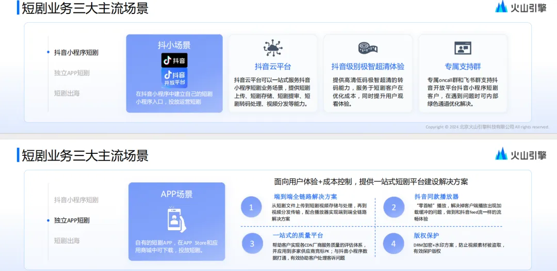Click the black 抖音 TikTok logo
The image size is (557, 271).
tap(174, 60)
